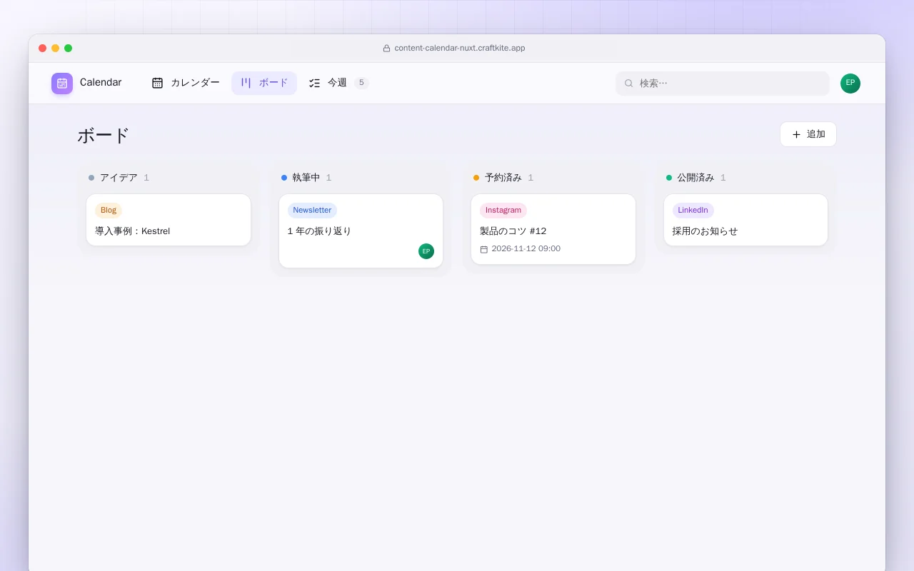This screenshot has width=914, height=571.
Task: Click the calendar grid icon beside カレンダー
Action: pos(158,83)
